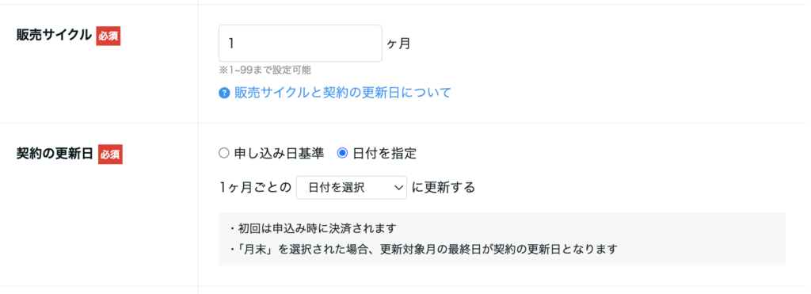The image size is (811, 294).
Task: Open the 販売サイクルと契約の更新日について help link
Action: (x=343, y=94)
